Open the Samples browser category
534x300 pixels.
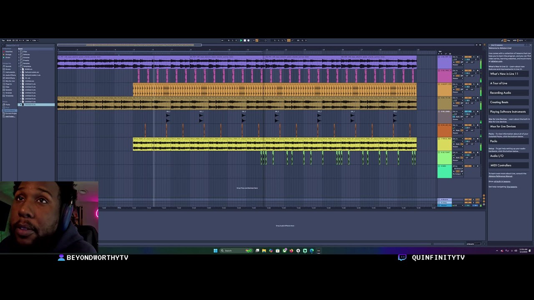tap(8, 90)
